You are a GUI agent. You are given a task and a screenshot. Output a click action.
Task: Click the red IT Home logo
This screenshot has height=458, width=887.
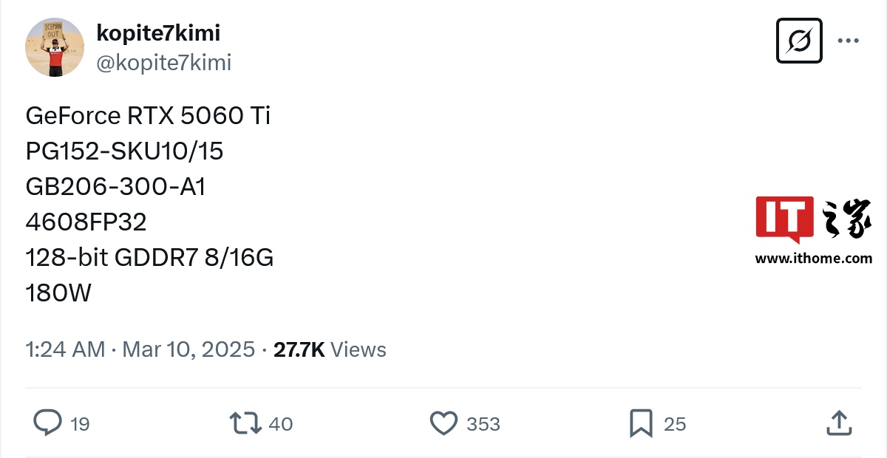click(x=784, y=219)
